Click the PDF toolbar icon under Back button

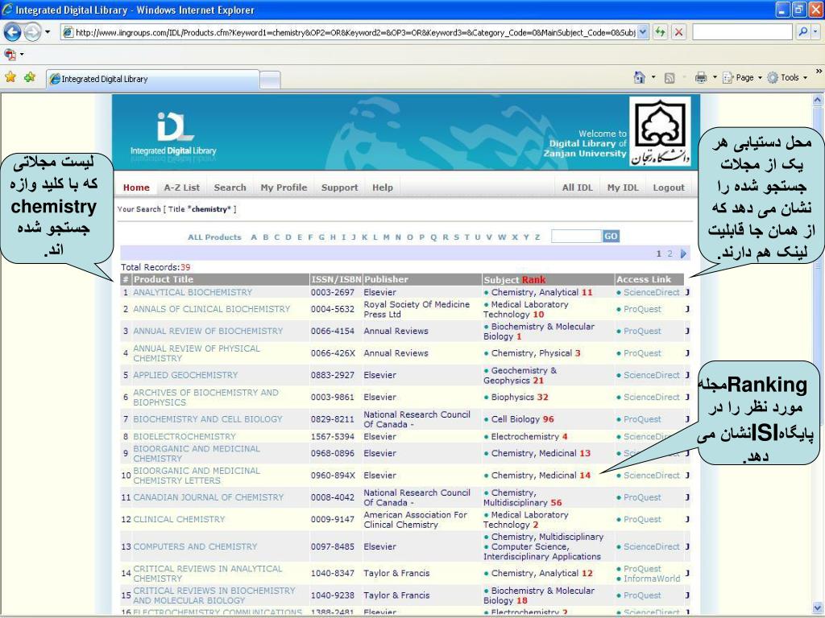tap(10, 54)
